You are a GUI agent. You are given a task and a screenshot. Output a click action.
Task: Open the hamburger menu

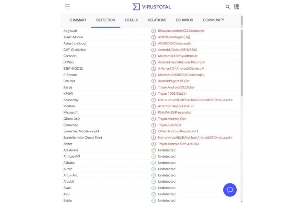[67, 7]
